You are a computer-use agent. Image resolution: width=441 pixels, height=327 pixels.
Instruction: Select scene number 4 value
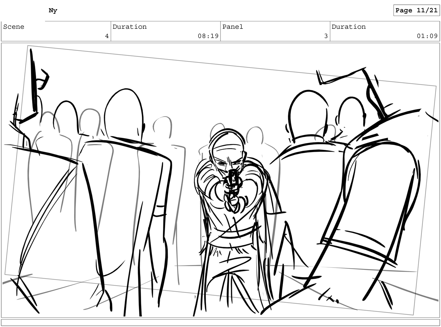[107, 36]
